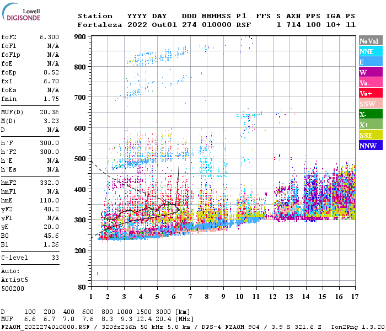Click the 6 MHz frequency axis label

[x=174, y=297]
